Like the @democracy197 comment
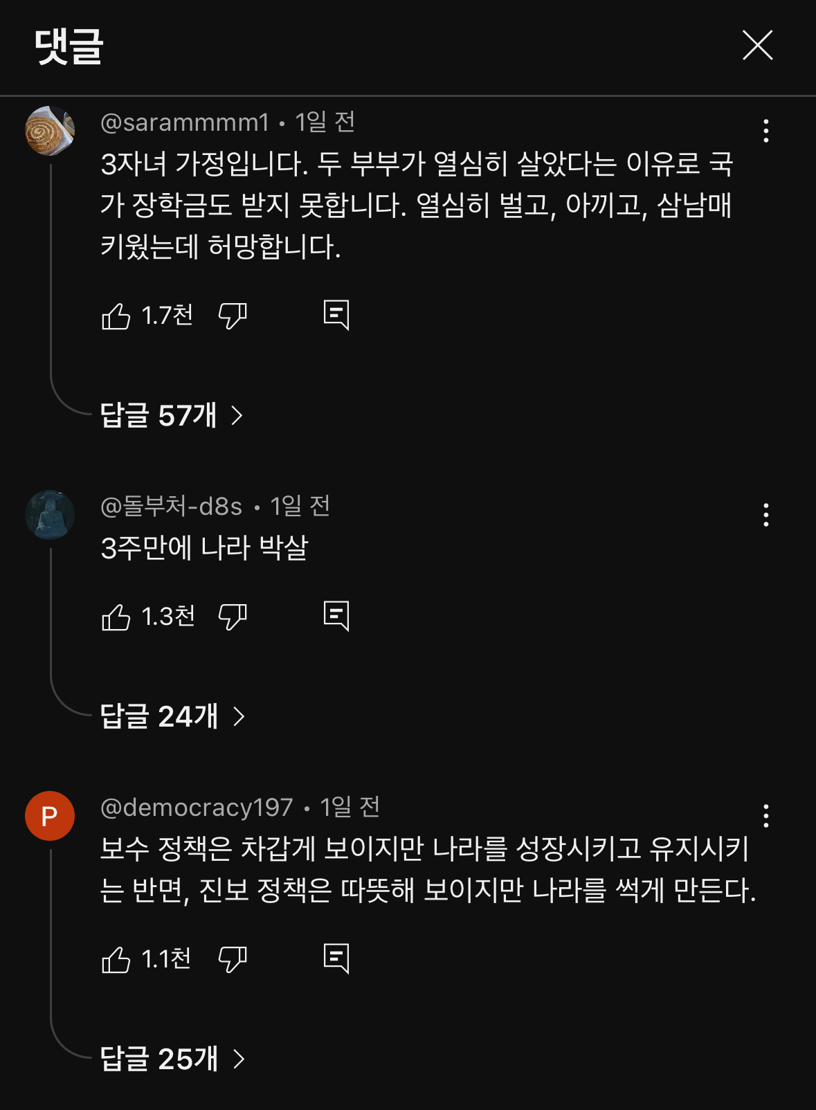The image size is (816, 1110). [x=116, y=959]
